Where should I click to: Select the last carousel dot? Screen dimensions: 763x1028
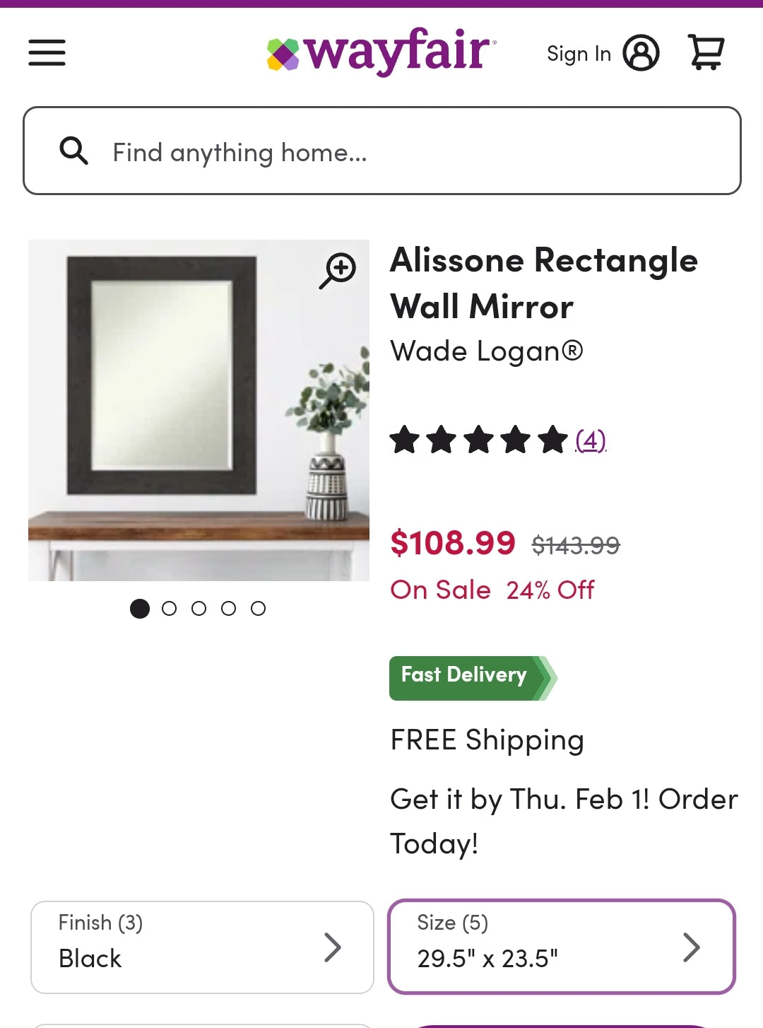point(259,608)
